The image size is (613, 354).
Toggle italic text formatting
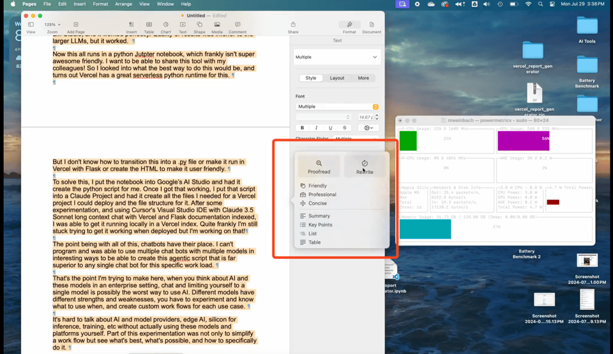pyautogui.click(x=316, y=128)
